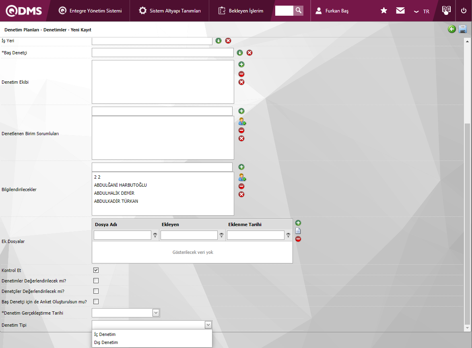Viewport: 472px width, 348px height.
Task: View Ek Dosyalar document icon
Action: pyautogui.click(x=298, y=231)
